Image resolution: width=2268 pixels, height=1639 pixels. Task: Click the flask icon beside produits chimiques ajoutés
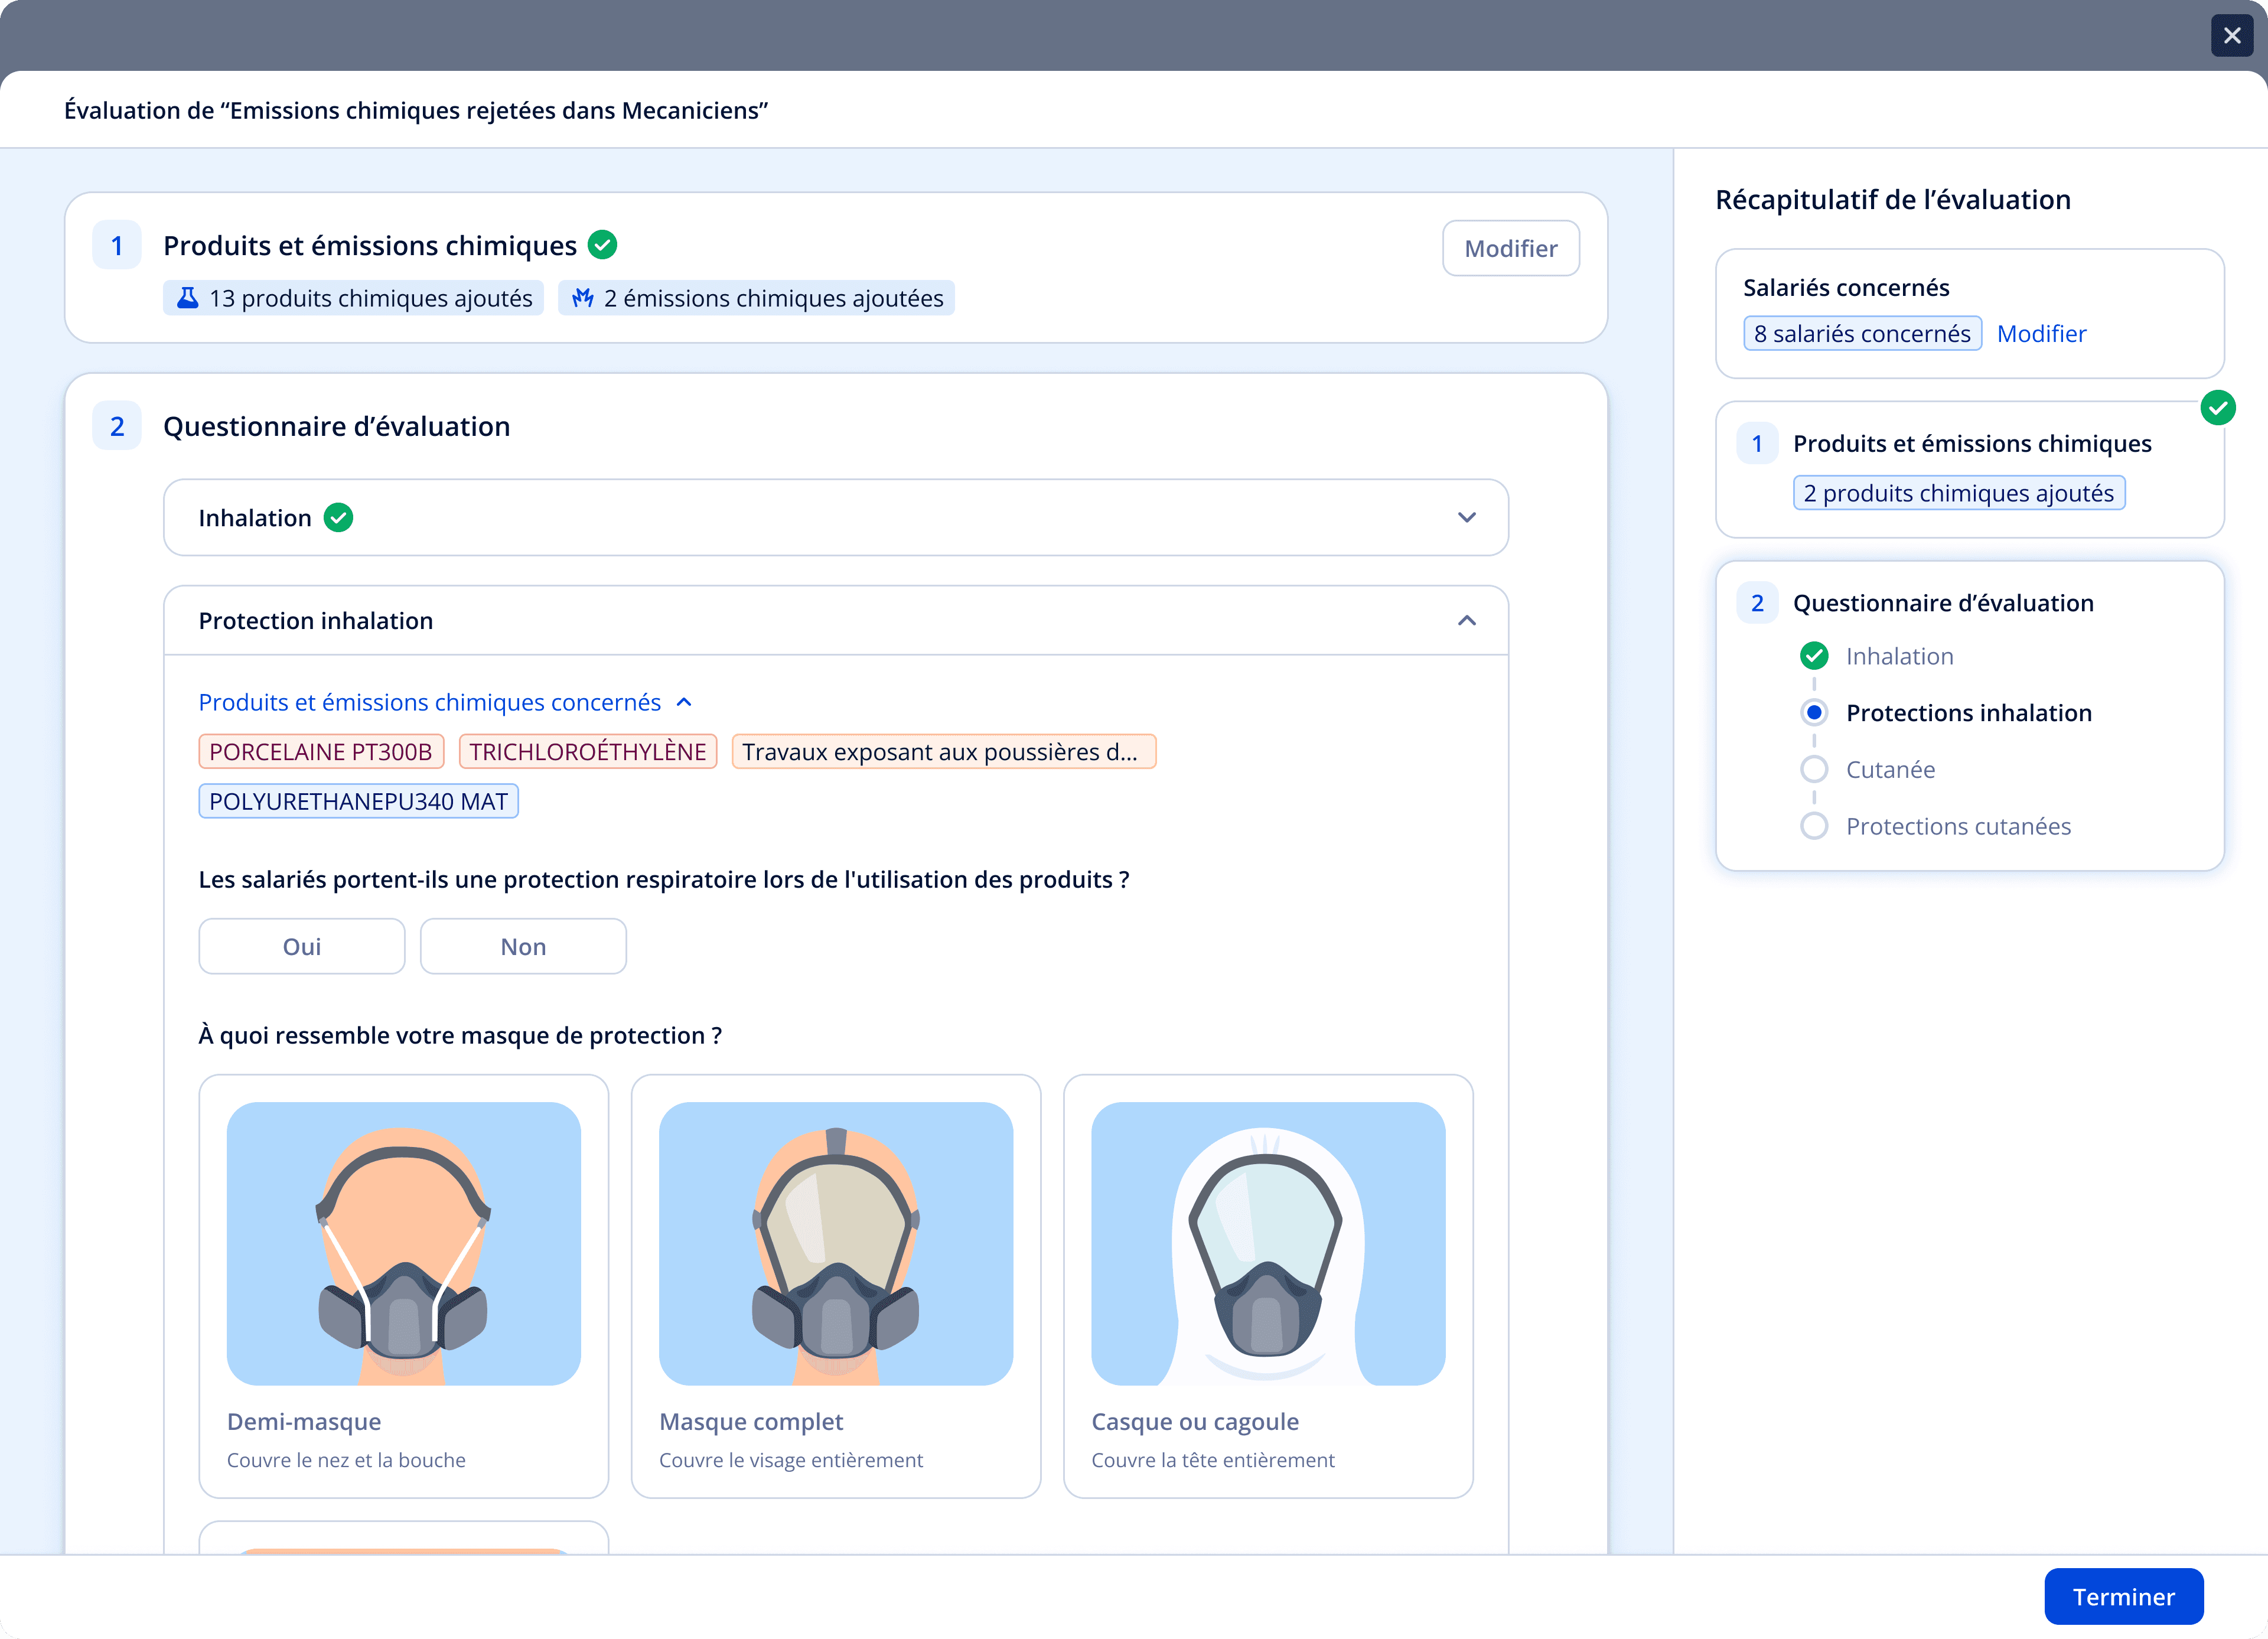click(187, 298)
